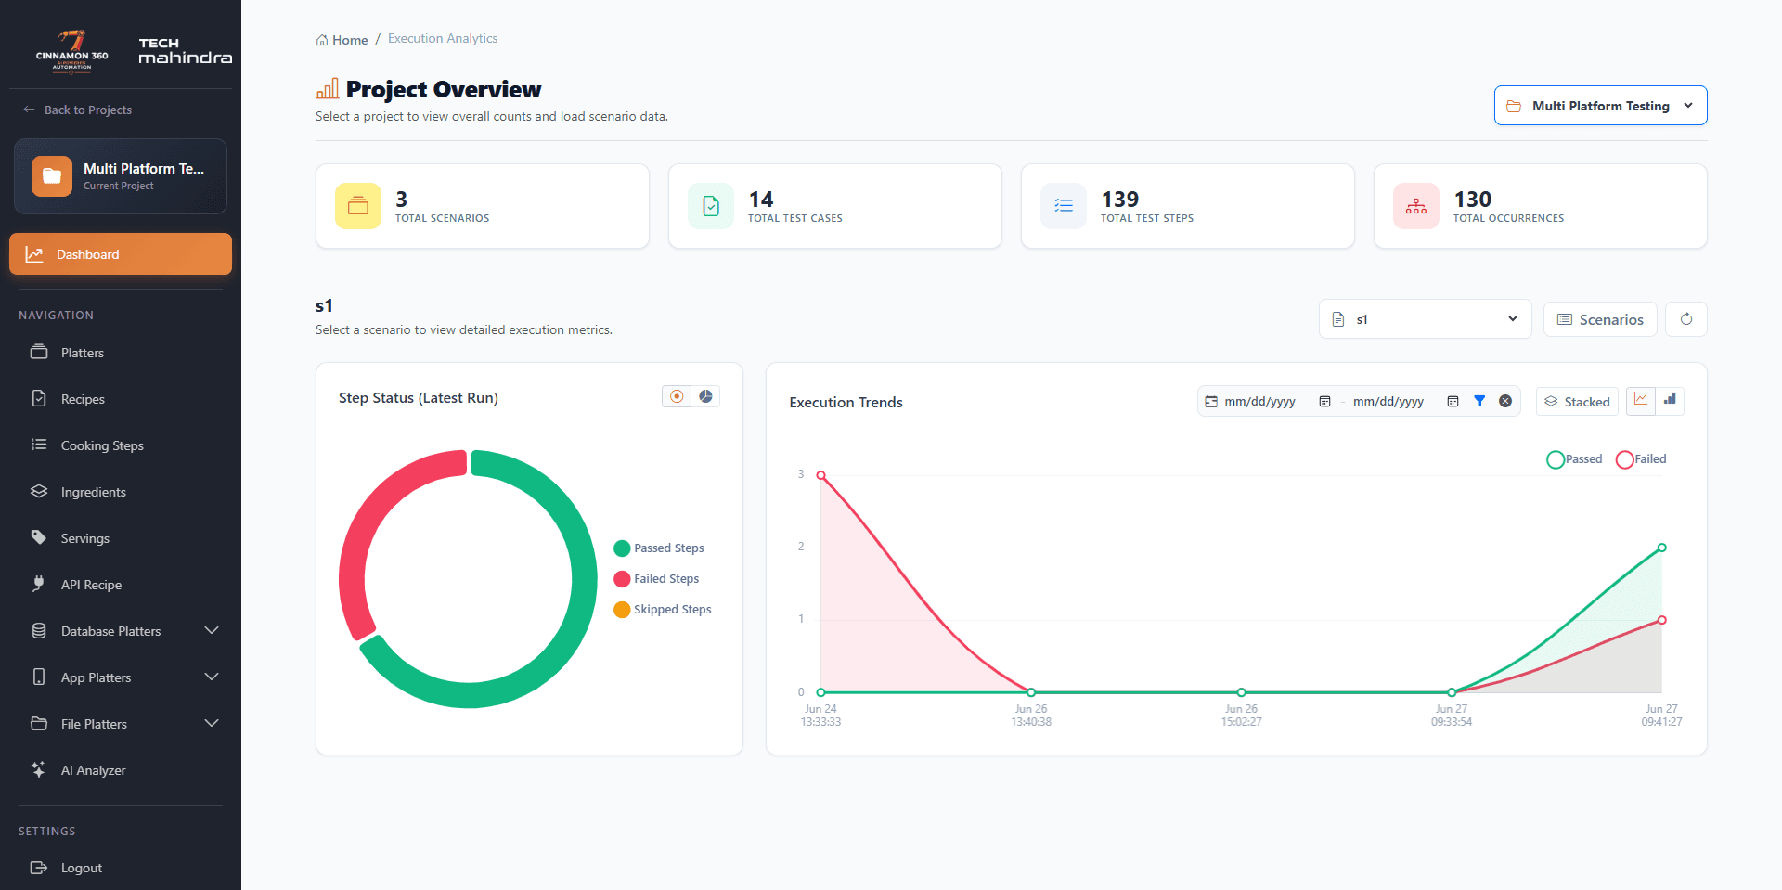Toggle Failed Steps in donut legend

pyautogui.click(x=656, y=579)
